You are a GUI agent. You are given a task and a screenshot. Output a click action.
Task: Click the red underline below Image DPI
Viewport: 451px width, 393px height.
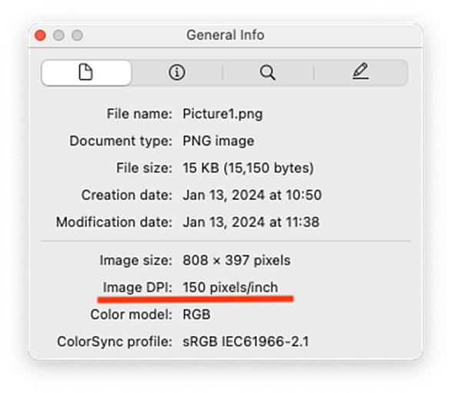[195, 299]
